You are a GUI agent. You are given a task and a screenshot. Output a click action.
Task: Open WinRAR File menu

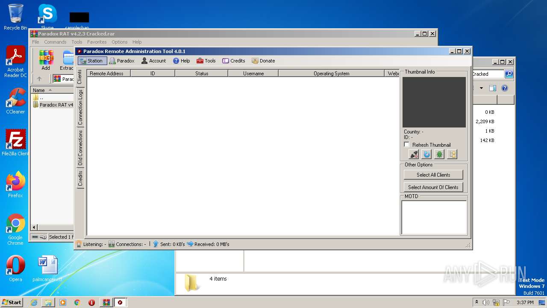pyautogui.click(x=35, y=42)
